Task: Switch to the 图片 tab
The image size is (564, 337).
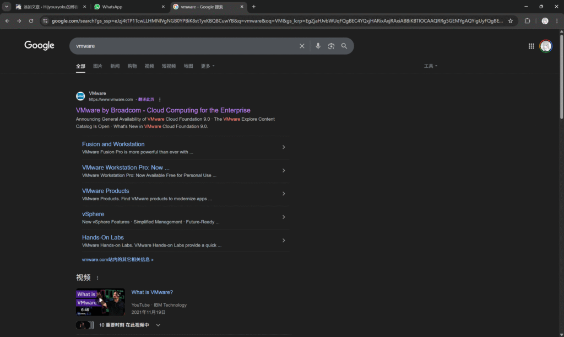Action: [x=97, y=66]
